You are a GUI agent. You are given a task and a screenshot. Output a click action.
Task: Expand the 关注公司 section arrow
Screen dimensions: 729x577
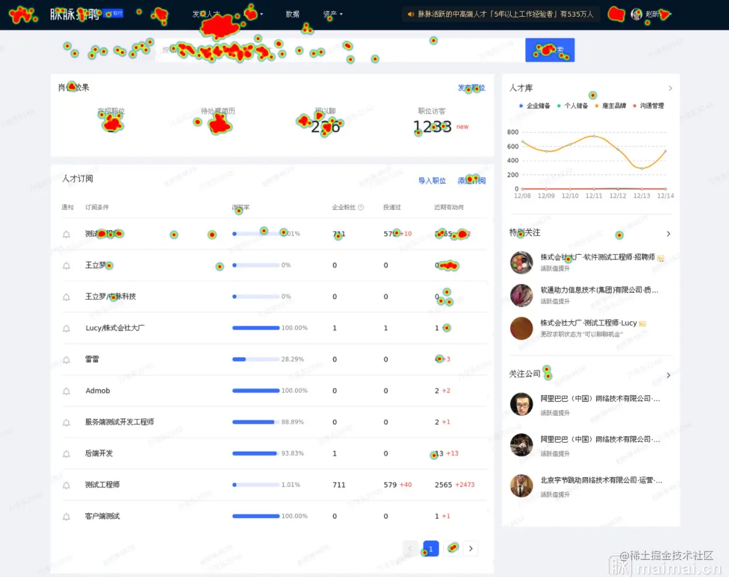[669, 375]
